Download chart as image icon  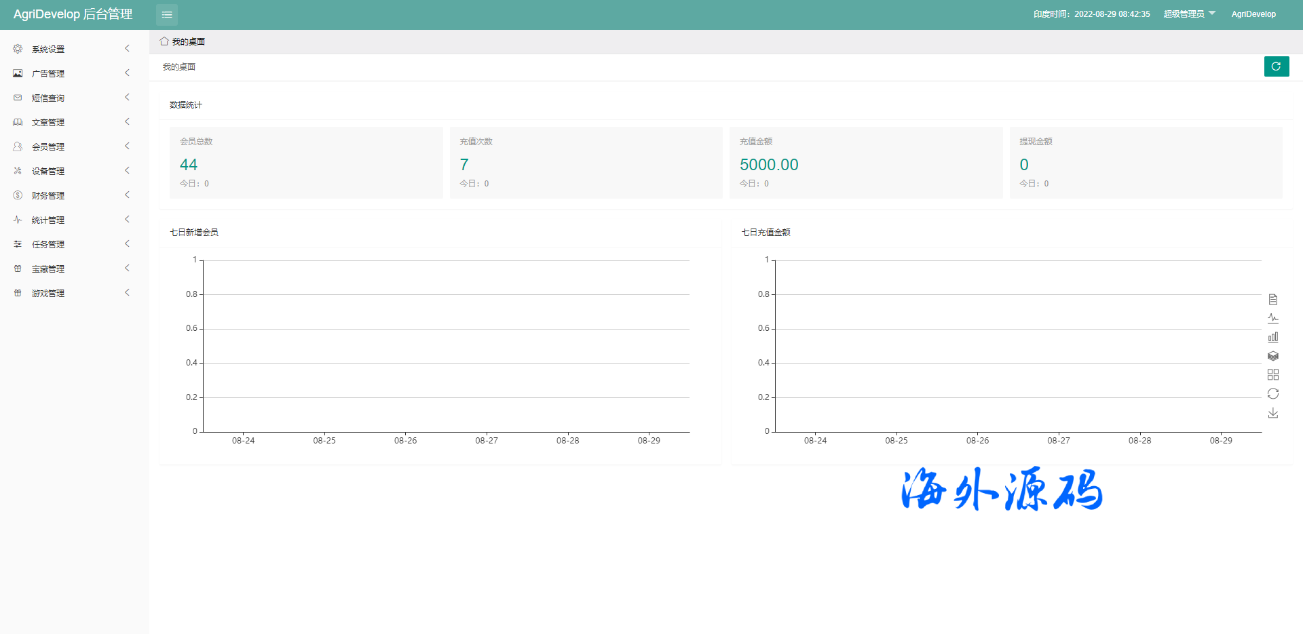[x=1273, y=413]
